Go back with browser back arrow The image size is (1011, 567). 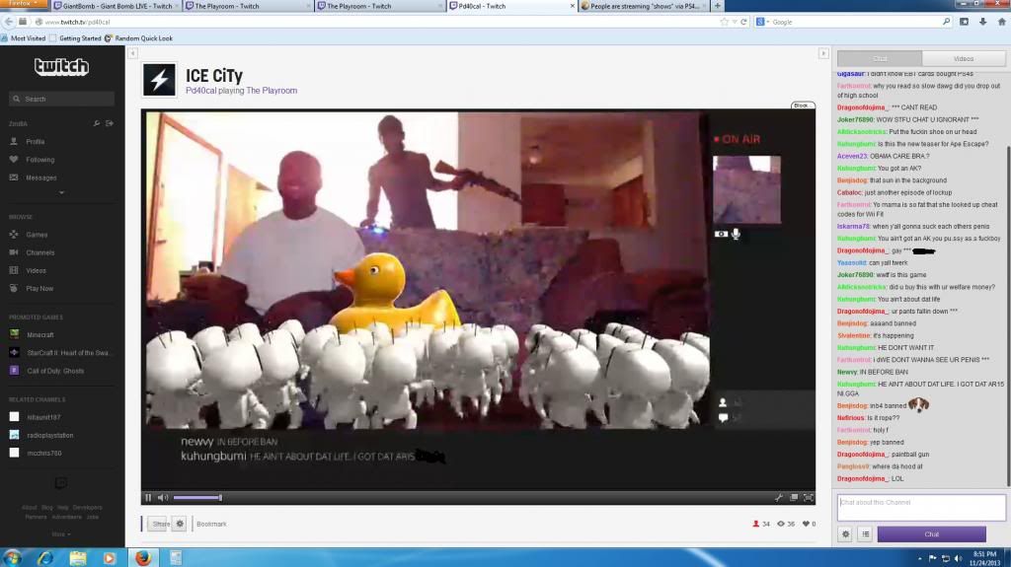click(9, 22)
